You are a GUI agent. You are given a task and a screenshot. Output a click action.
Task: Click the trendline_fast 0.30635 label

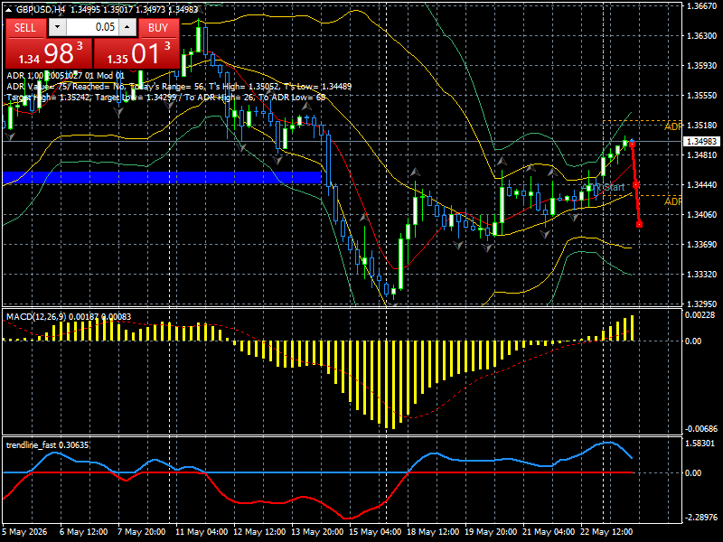48,445
